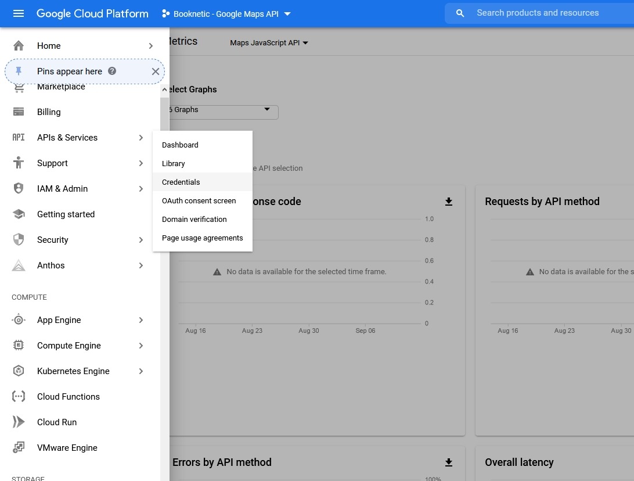This screenshot has height=481, width=634.
Task: Expand the APIs & Services chevron
Action: (x=141, y=138)
